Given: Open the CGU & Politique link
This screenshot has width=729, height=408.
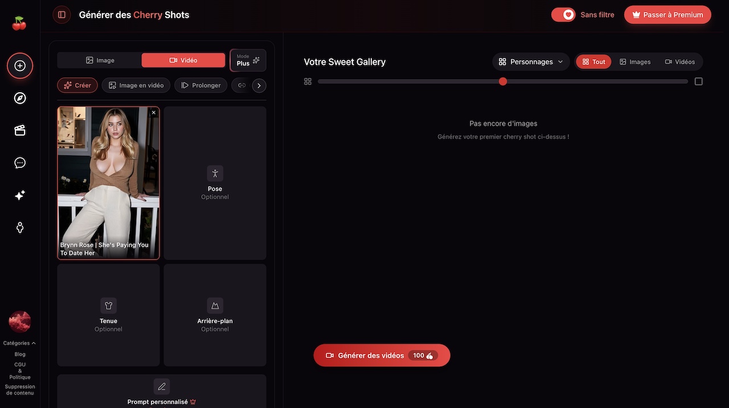Looking at the screenshot, I should click(x=20, y=371).
